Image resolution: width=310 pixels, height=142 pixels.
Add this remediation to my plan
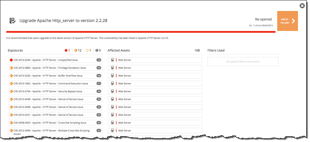288,21
